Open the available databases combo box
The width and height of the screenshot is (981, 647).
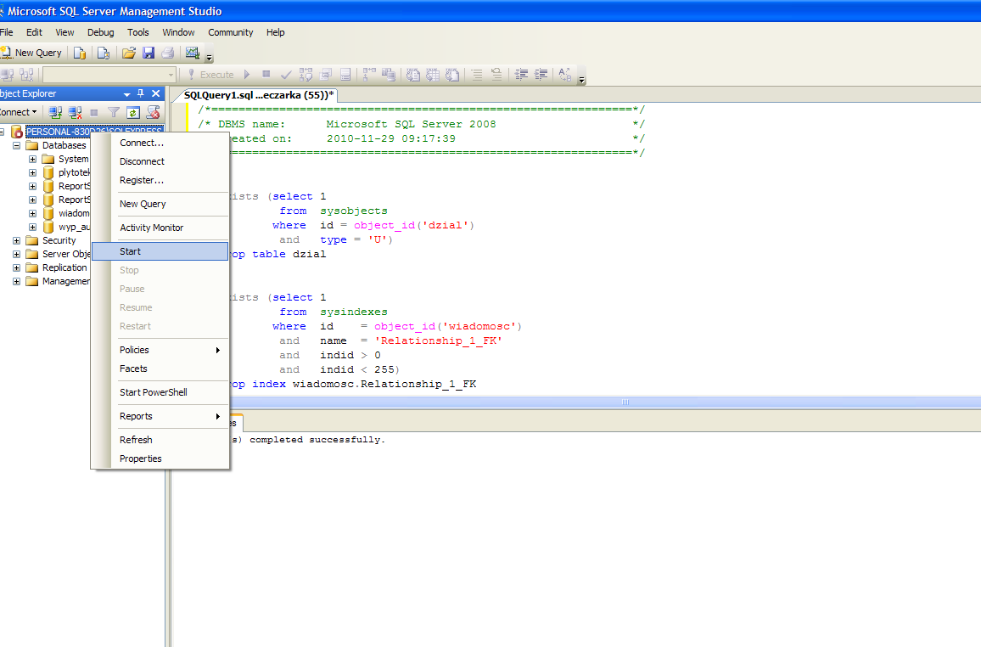tap(109, 75)
